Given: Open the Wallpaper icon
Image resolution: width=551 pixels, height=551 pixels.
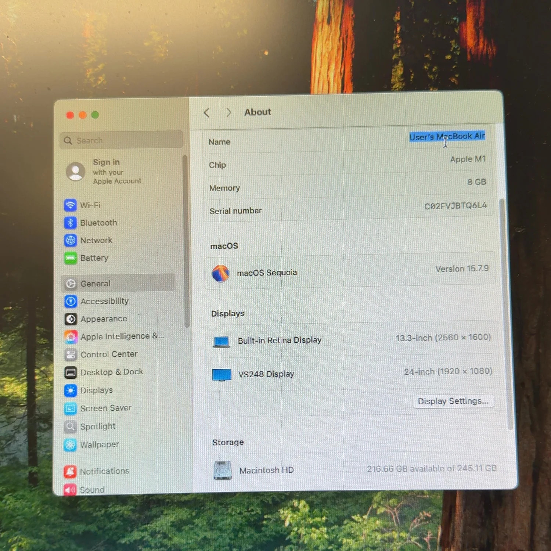Looking at the screenshot, I should click(x=70, y=445).
